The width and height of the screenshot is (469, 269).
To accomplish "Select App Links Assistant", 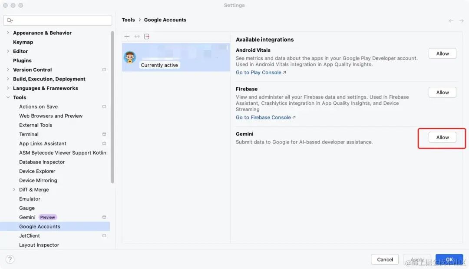I will (43, 144).
